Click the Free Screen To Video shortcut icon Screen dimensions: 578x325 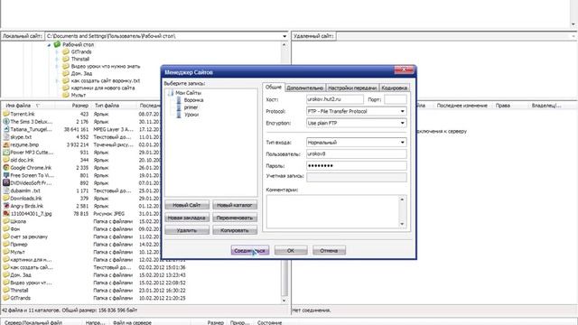point(6,175)
